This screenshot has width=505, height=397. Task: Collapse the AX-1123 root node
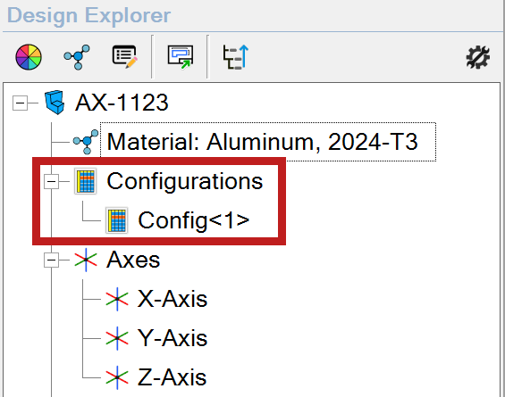[x=20, y=103]
